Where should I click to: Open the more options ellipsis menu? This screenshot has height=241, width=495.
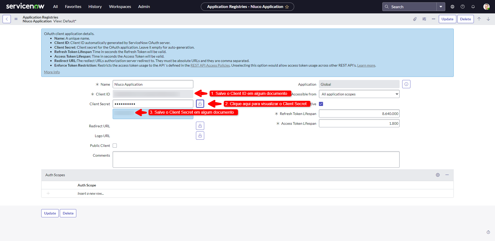coord(433,19)
